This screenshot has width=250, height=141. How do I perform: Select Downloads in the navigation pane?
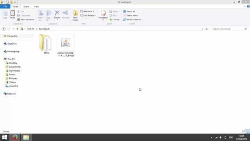point(13,70)
